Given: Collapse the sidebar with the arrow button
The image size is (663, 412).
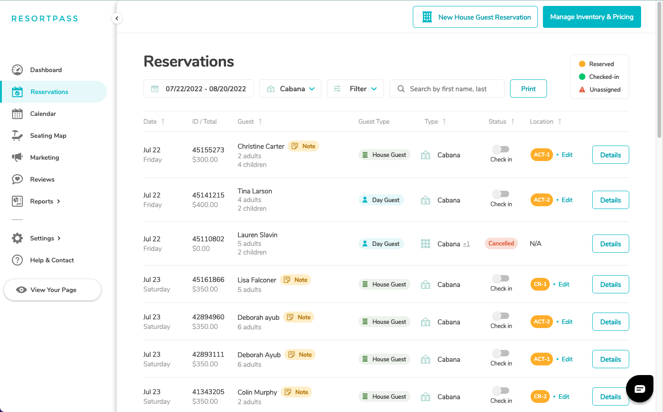Looking at the screenshot, I should pos(117,18).
